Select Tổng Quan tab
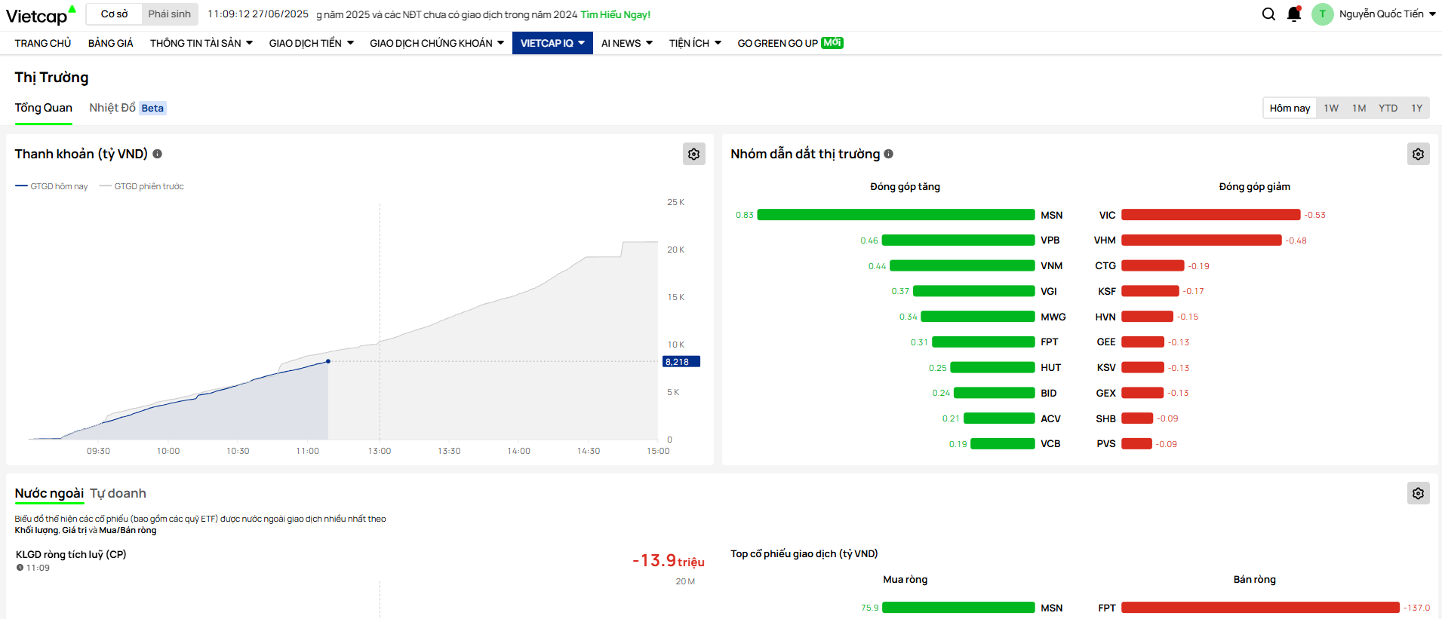This screenshot has width=1442, height=619. pos(44,108)
